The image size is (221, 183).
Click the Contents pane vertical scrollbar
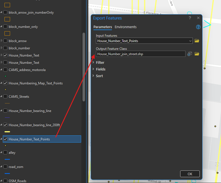[84, 67]
